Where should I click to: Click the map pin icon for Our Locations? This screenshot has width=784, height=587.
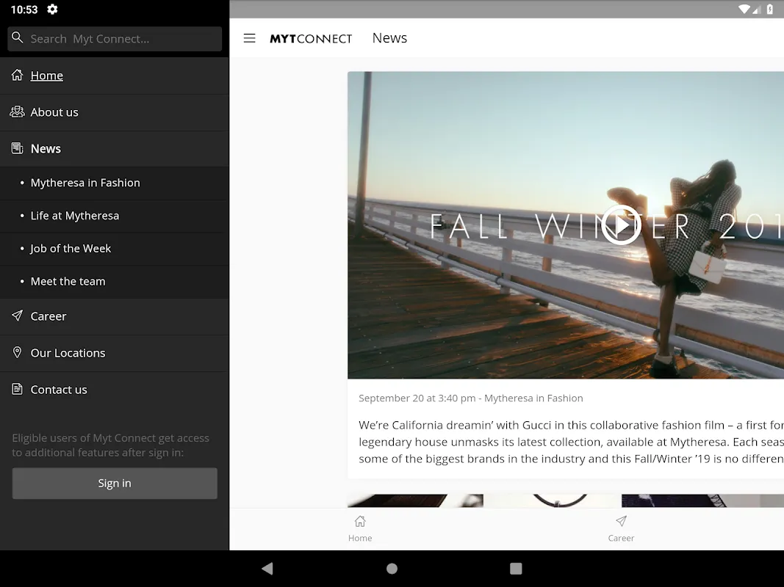pyautogui.click(x=17, y=352)
